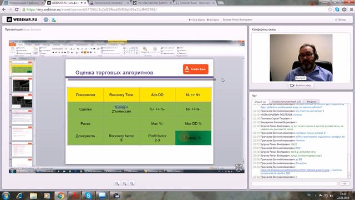This screenshot has height=200, width=355.
Task: Open the dropbox link in the chat
Action: coord(295,170)
